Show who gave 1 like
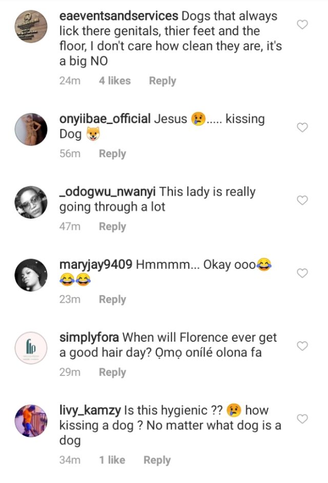Image resolution: width=328 pixels, height=483 pixels. coord(112,460)
